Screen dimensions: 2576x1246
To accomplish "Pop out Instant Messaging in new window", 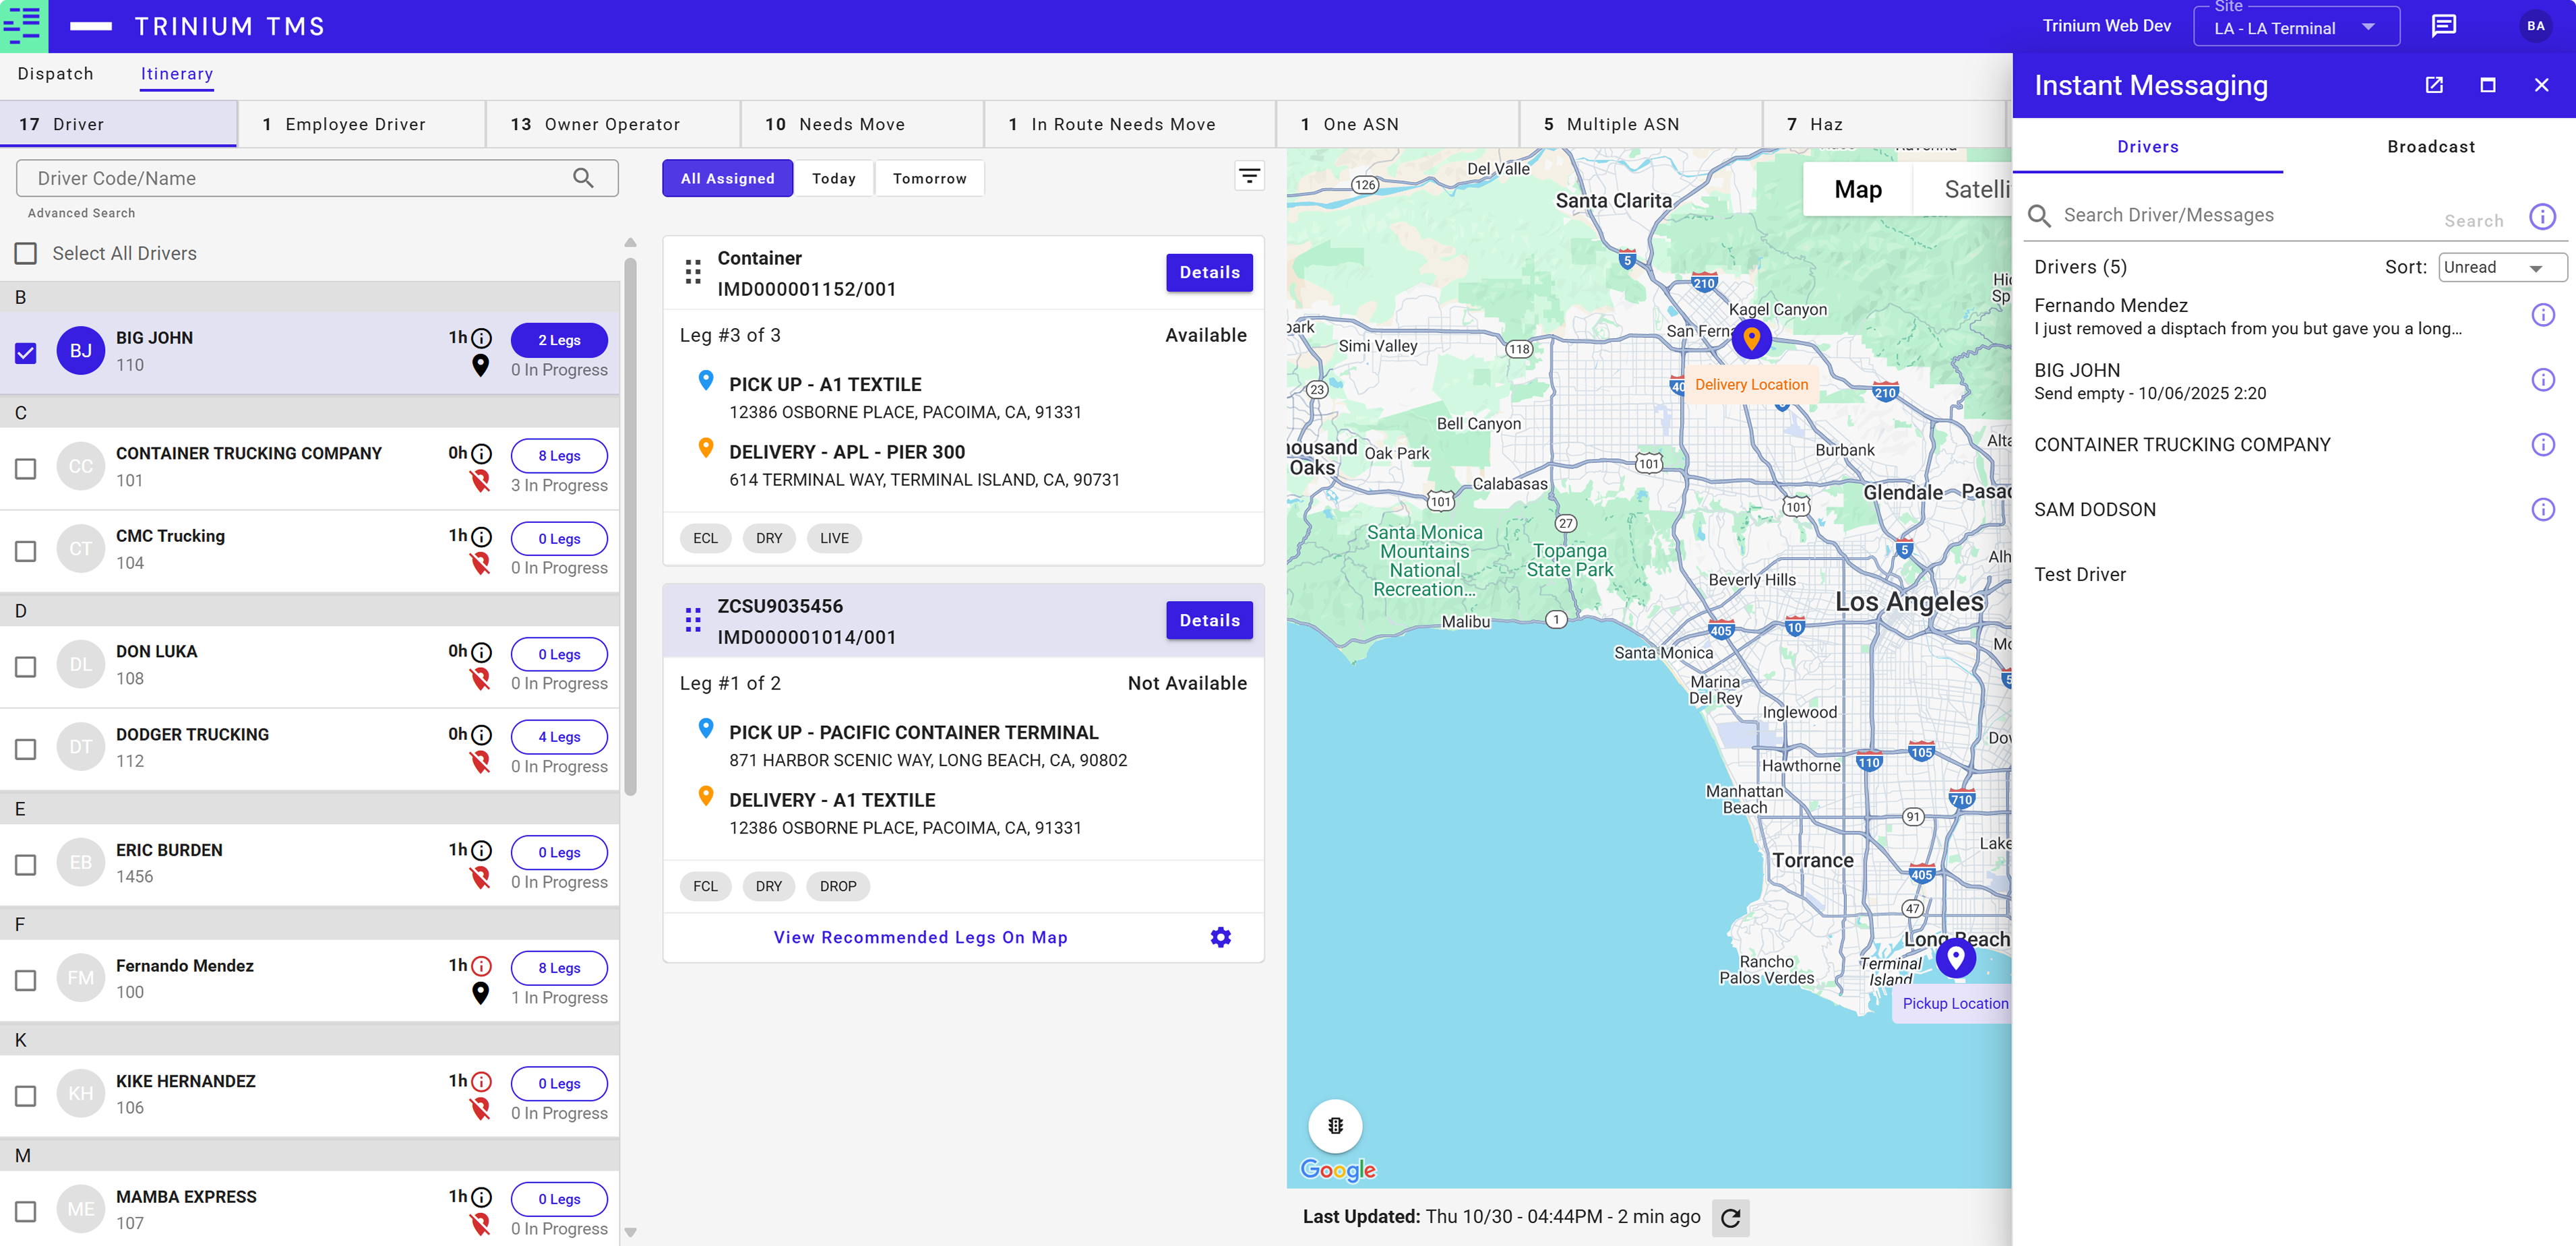I will (2434, 85).
